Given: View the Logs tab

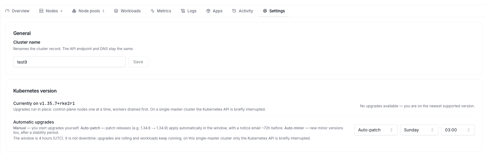Looking at the screenshot, I should pos(189,11).
